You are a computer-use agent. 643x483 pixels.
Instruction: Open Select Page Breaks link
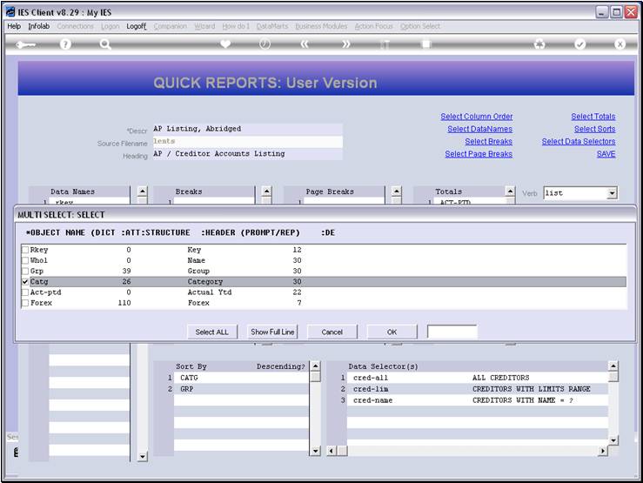click(x=479, y=154)
